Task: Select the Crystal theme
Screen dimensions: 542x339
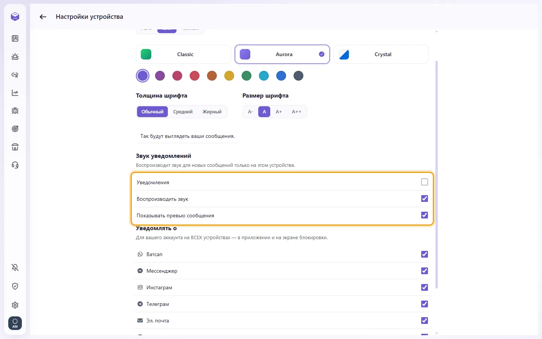Action: (381, 54)
